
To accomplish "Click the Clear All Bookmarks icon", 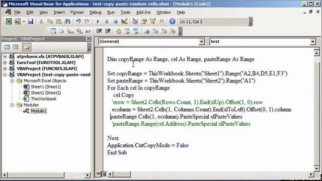I will tap(173, 31).
